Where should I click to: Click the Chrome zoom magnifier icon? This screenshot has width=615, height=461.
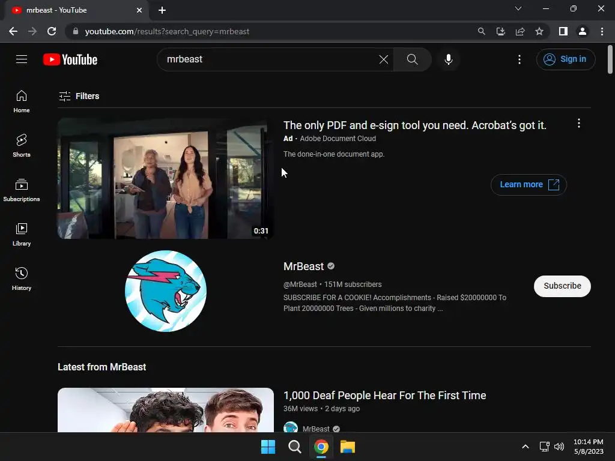pos(481,31)
